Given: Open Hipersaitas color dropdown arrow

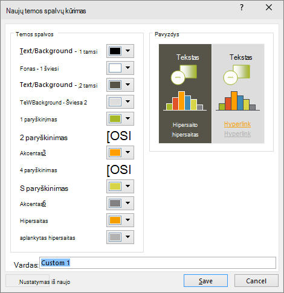Looking at the screenshot, I should pos(127,220).
